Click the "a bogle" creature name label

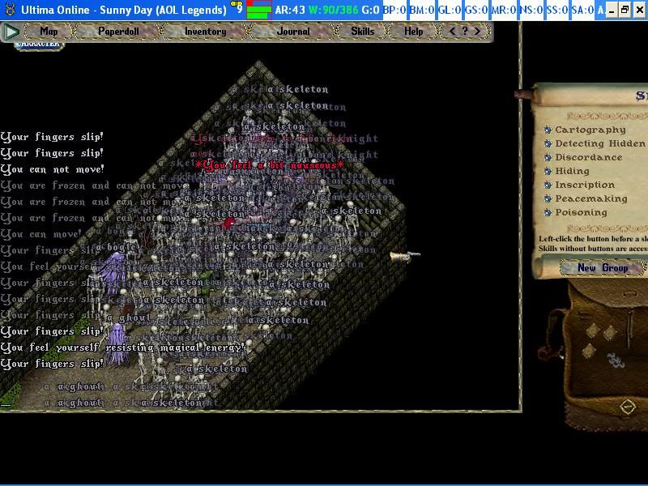point(117,247)
